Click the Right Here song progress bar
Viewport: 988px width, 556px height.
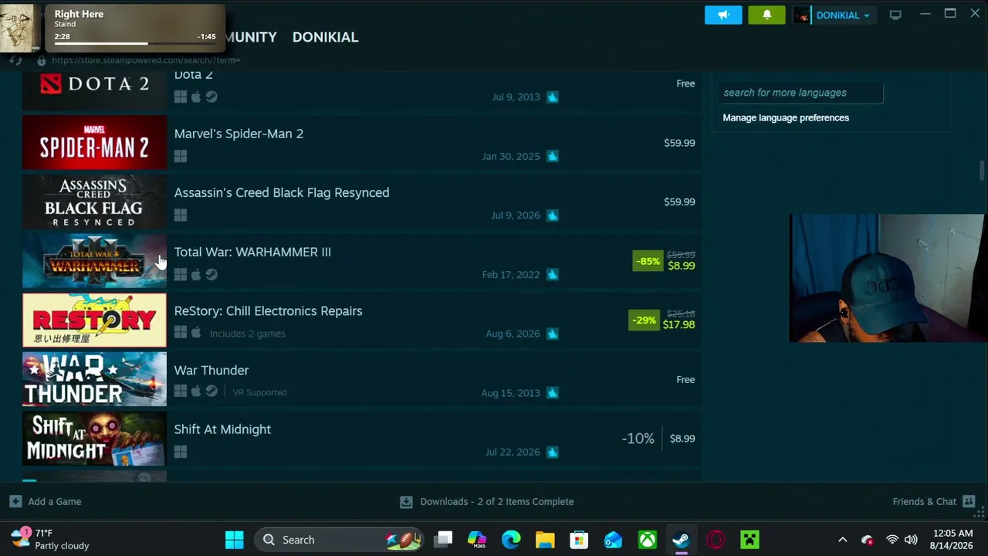[134, 43]
